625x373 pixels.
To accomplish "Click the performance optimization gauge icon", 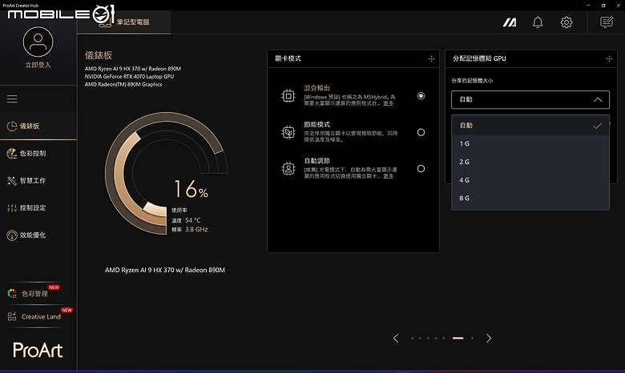I will 12,235.
